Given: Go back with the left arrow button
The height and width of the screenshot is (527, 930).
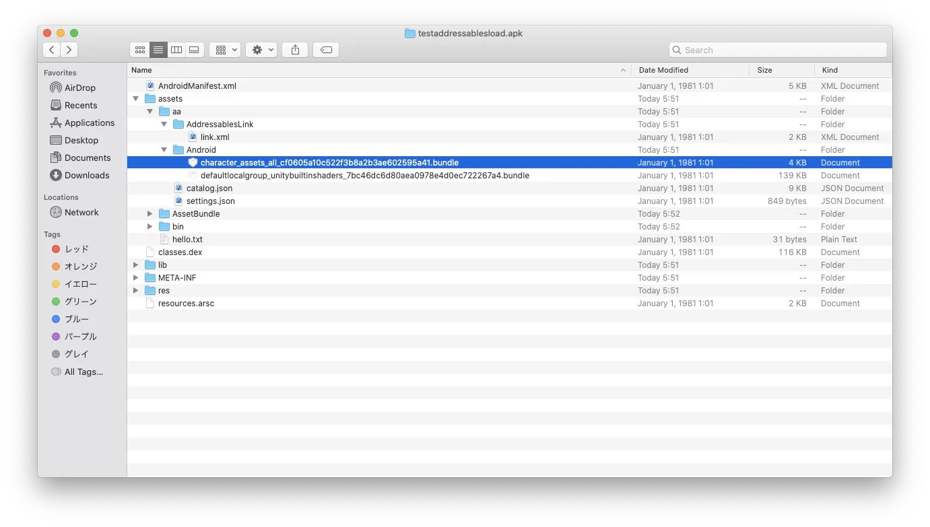Looking at the screenshot, I should [x=52, y=50].
